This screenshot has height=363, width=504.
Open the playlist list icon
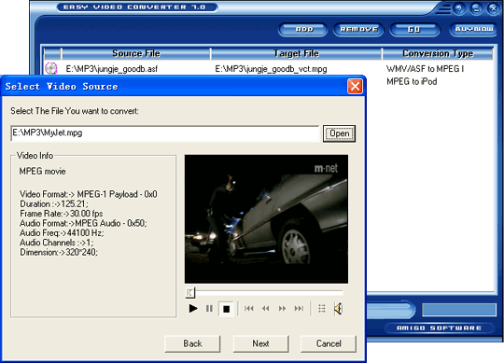pyautogui.click(x=322, y=309)
